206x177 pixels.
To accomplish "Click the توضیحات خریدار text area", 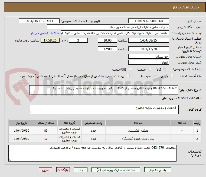I will [x=92, y=153].
